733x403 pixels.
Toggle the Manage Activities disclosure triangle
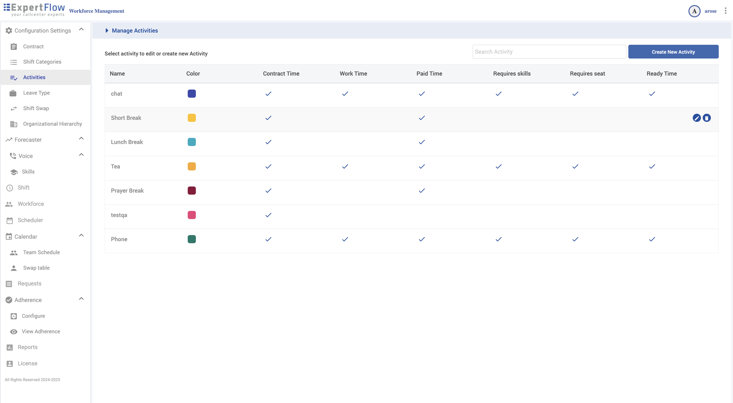[107, 31]
